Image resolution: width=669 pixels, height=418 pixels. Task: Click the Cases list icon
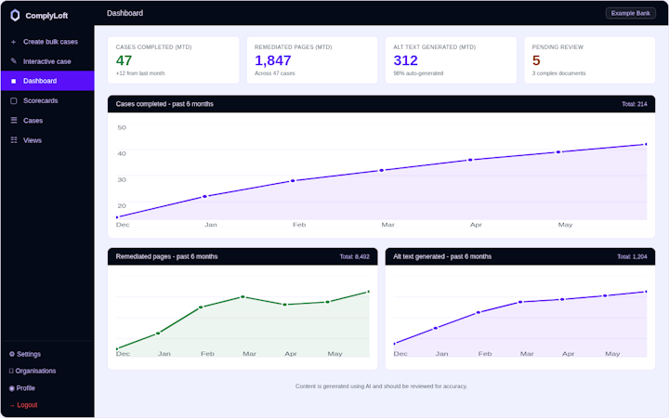(x=14, y=120)
